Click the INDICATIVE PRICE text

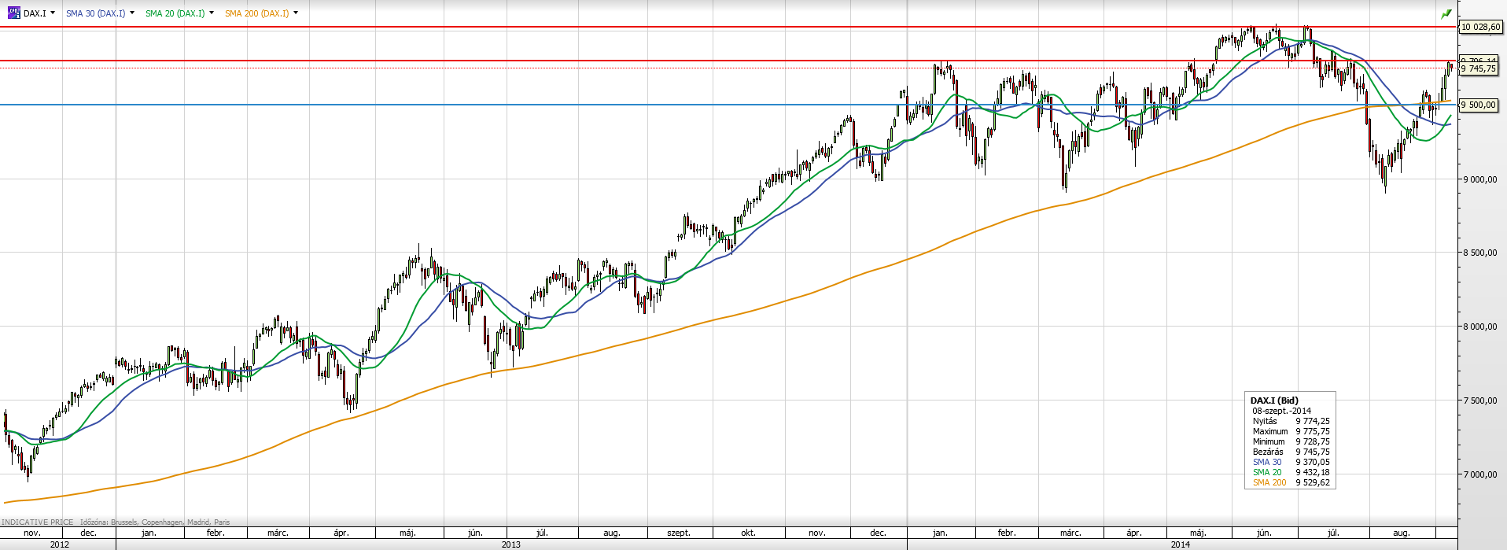tap(38, 522)
